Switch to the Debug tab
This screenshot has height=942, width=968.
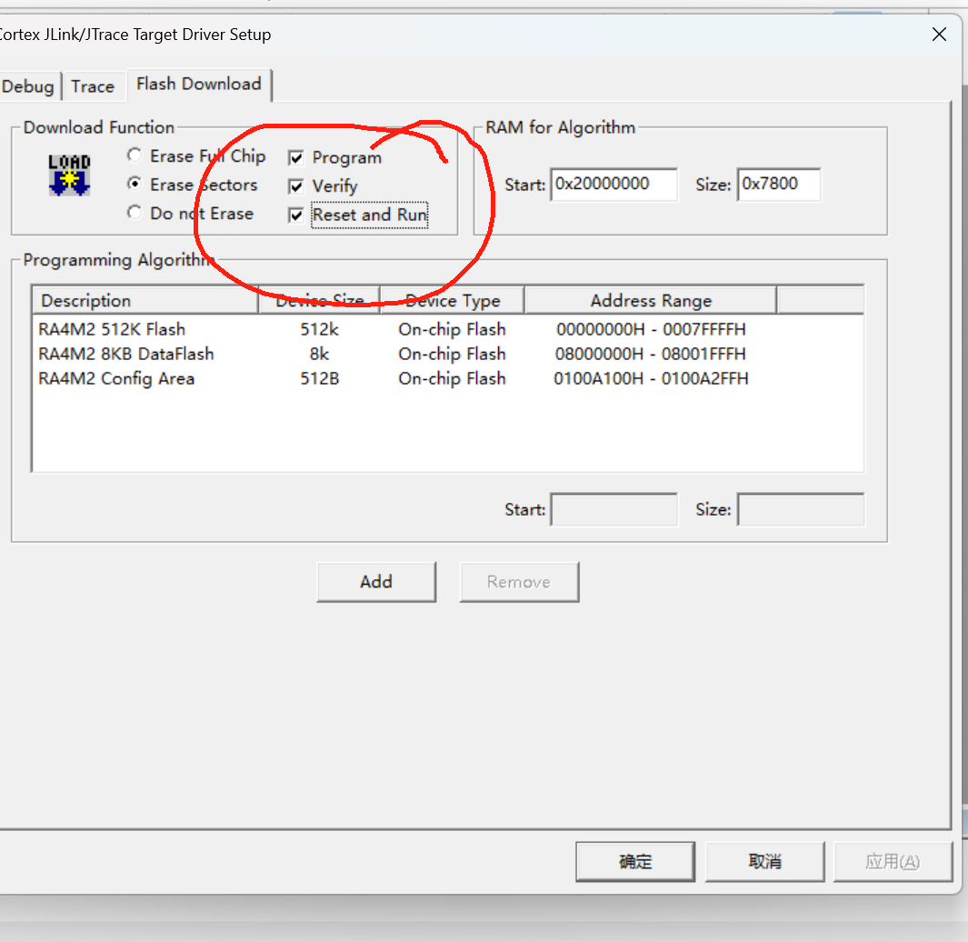(28, 86)
